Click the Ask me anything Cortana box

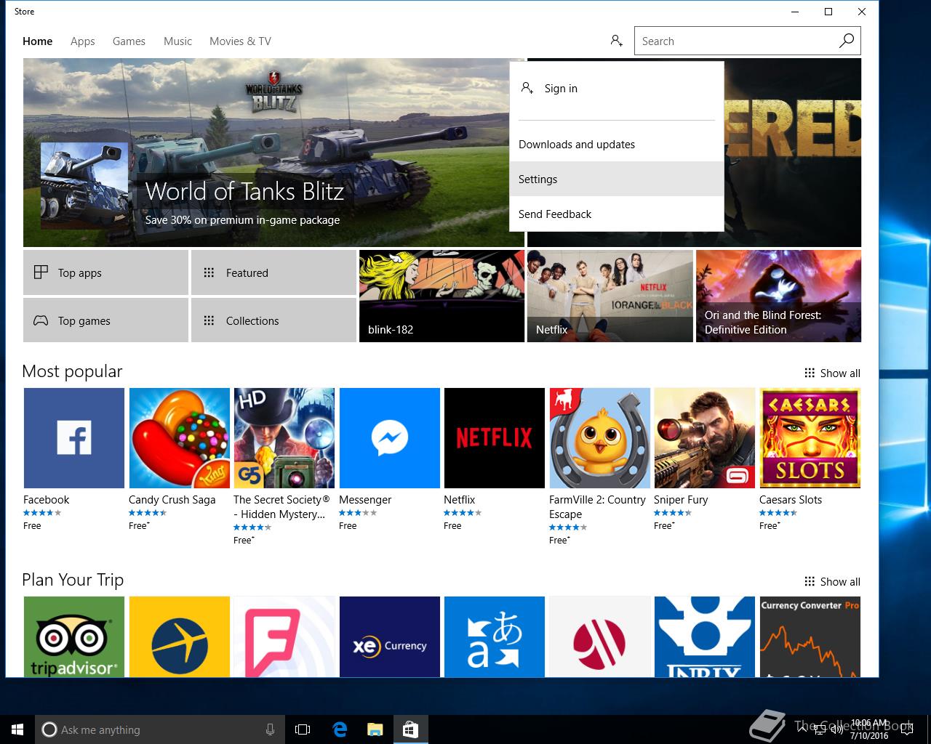click(160, 729)
